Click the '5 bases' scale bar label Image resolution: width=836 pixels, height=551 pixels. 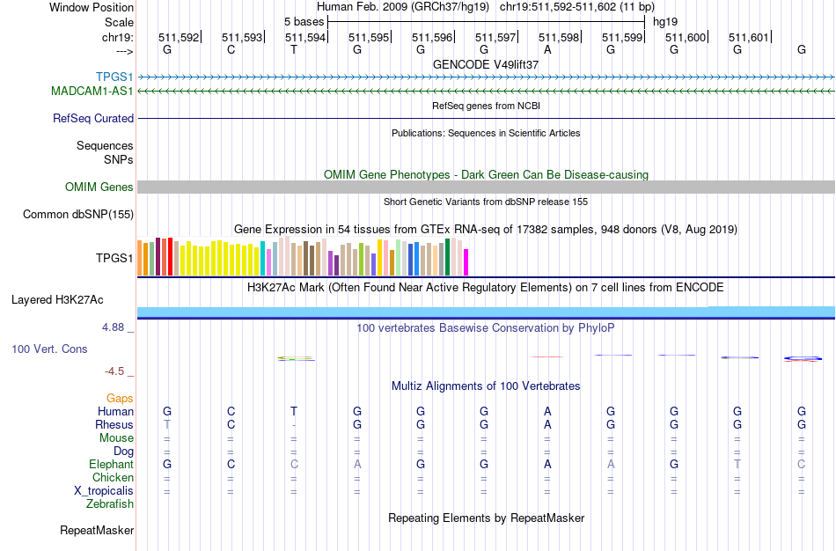tap(304, 22)
